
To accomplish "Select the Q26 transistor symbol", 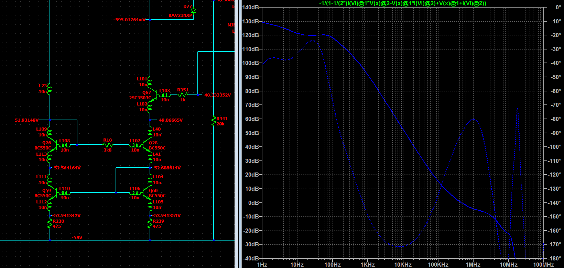I will point(54,145).
